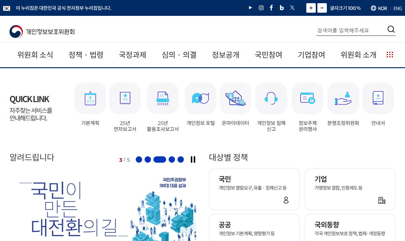Image resolution: width=405 pixels, height=241 pixels.
Task: Open the 정보주체 권리행사 quick link
Action: point(308,107)
